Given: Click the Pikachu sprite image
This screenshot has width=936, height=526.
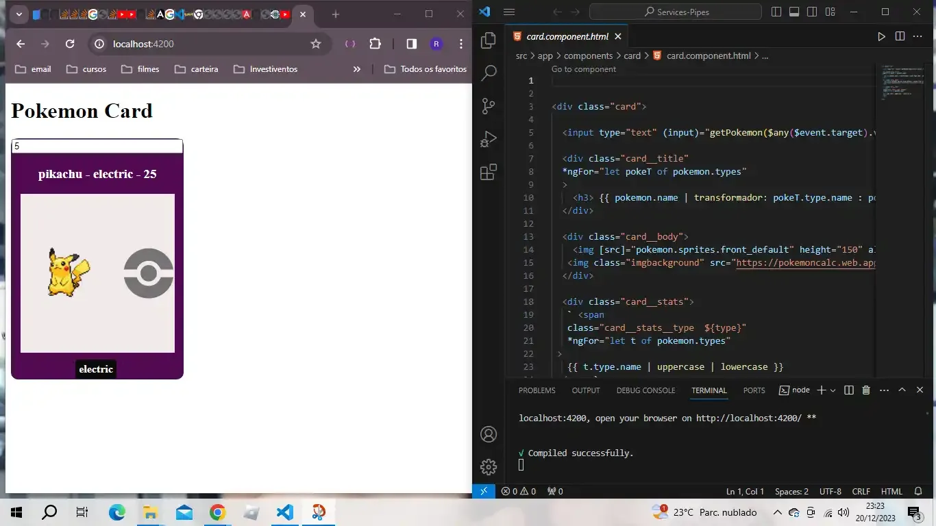Looking at the screenshot, I should point(69,273).
